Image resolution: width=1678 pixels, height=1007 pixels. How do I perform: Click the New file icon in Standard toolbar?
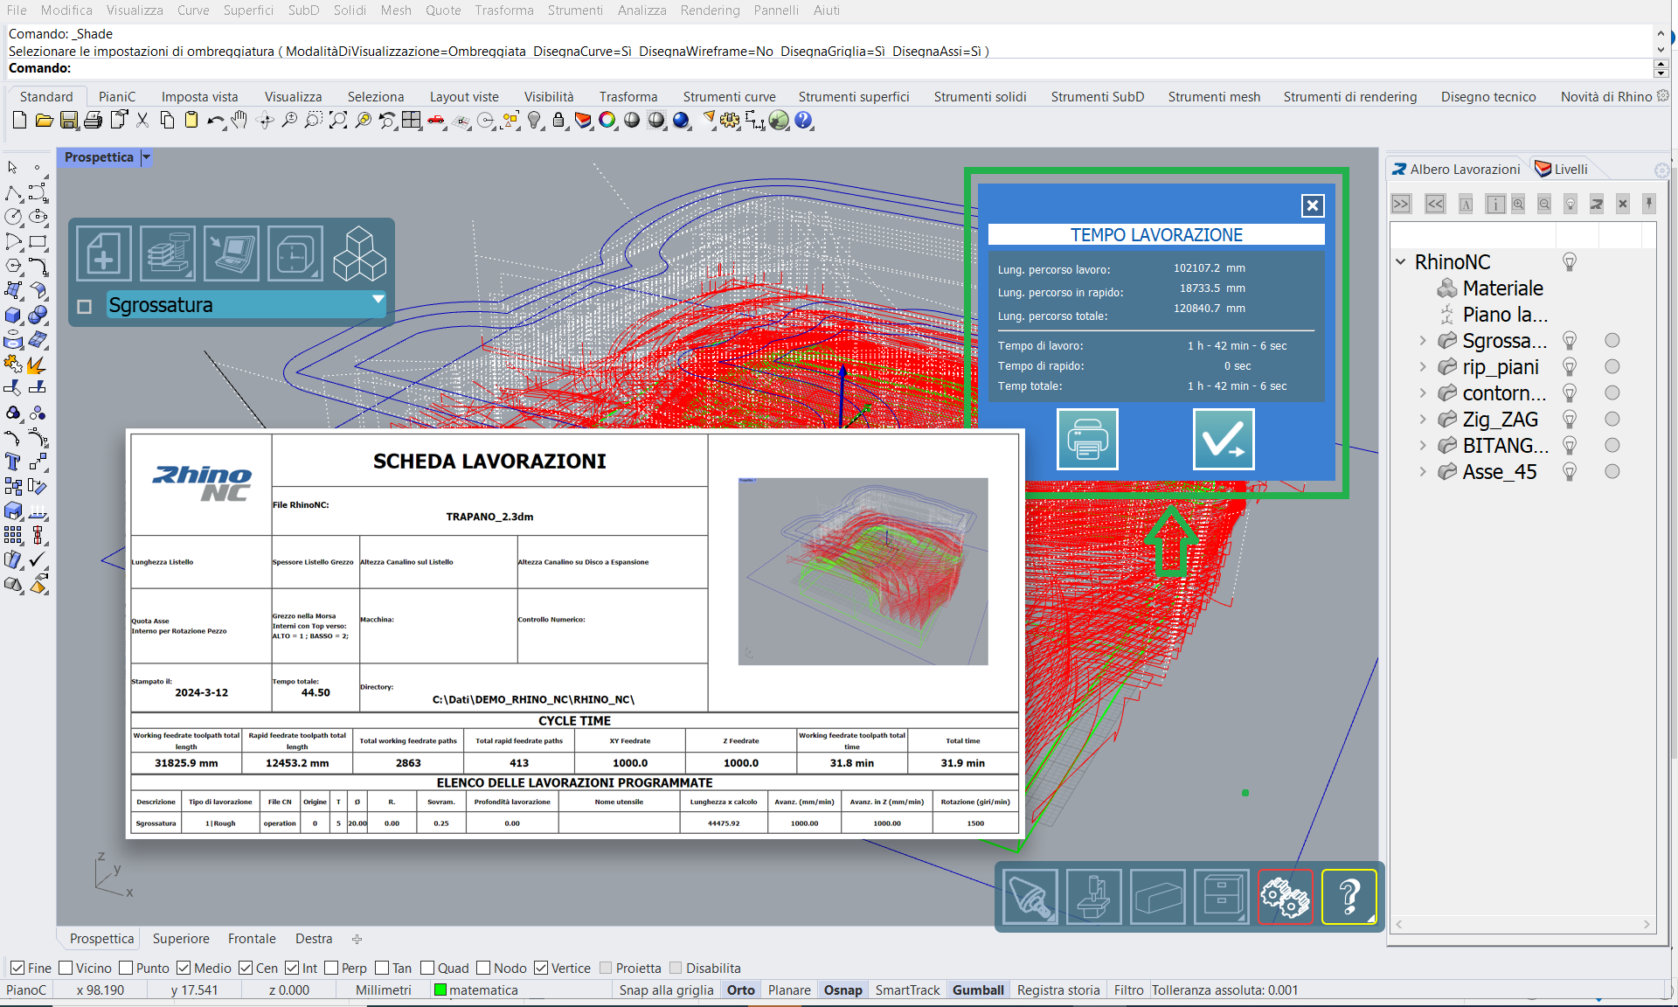pyautogui.click(x=19, y=121)
